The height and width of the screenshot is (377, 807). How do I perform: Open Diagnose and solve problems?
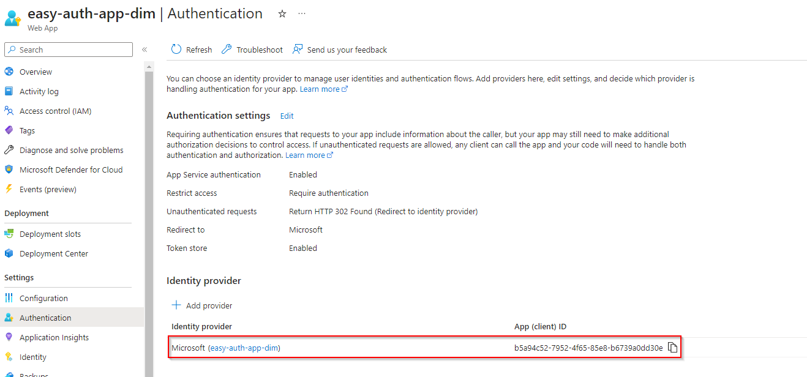pos(72,150)
